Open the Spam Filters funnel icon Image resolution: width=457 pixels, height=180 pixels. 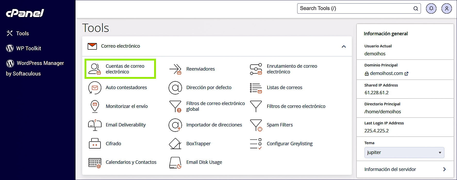coord(256,125)
